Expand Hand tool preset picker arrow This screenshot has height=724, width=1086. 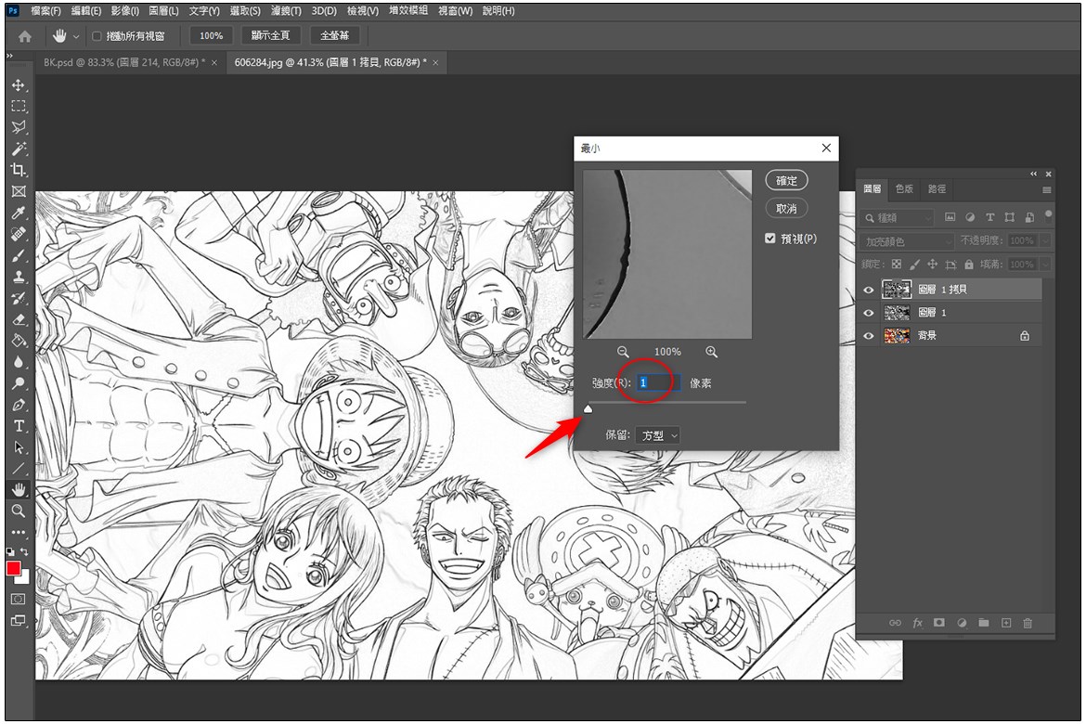(x=75, y=36)
